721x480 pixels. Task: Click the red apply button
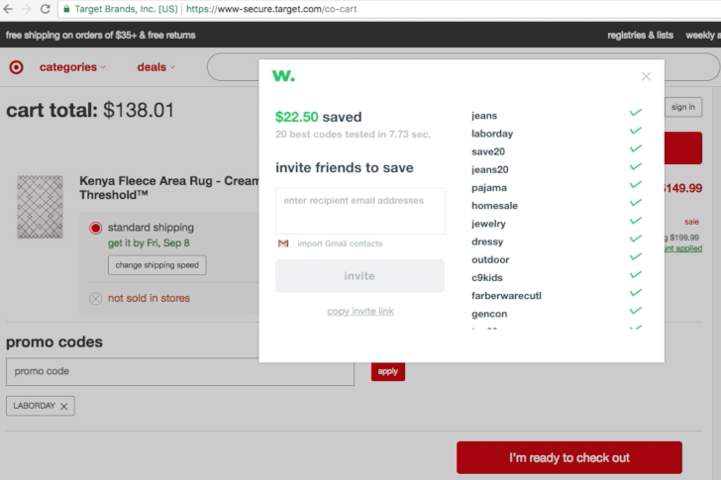[388, 371]
